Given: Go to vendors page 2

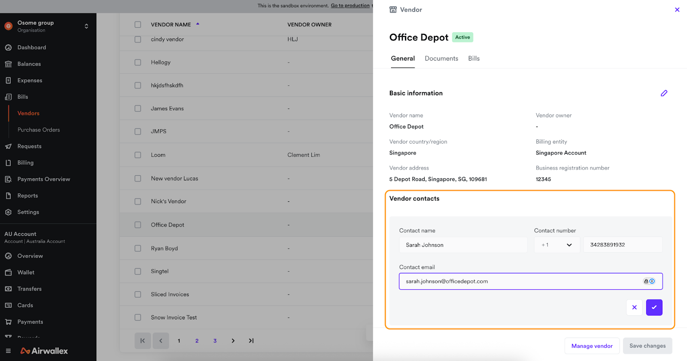Looking at the screenshot, I should (197, 341).
